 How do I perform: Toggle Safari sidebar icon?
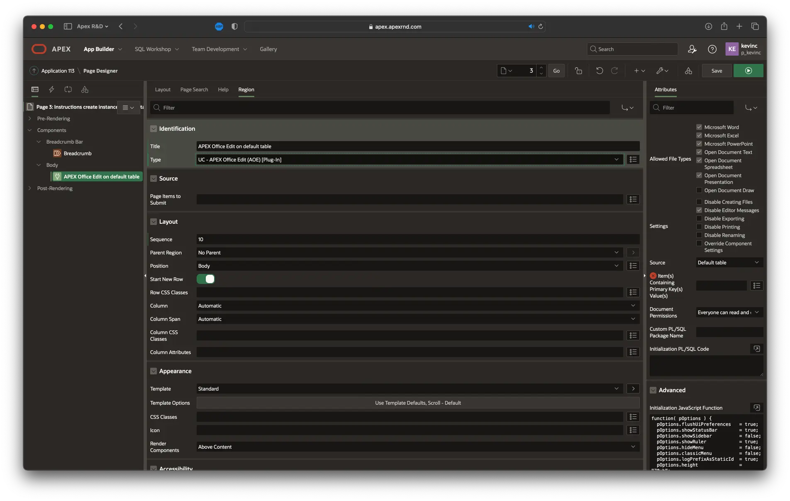(x=68, y=26)
